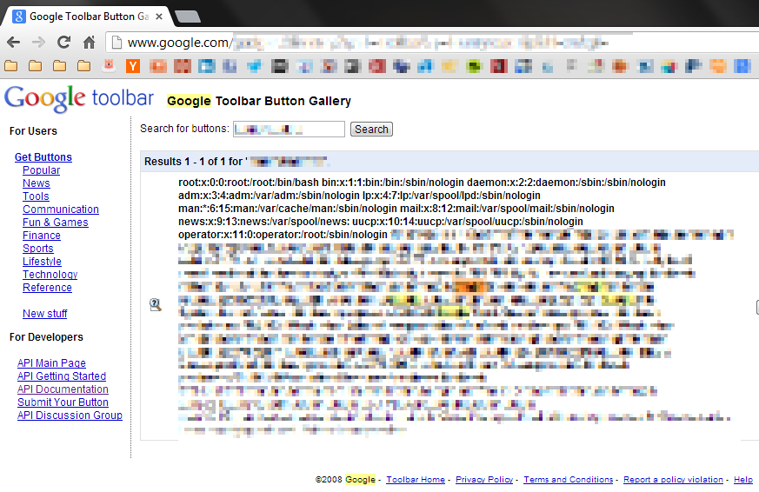Open the orange Y bookmark

[133, 66]
